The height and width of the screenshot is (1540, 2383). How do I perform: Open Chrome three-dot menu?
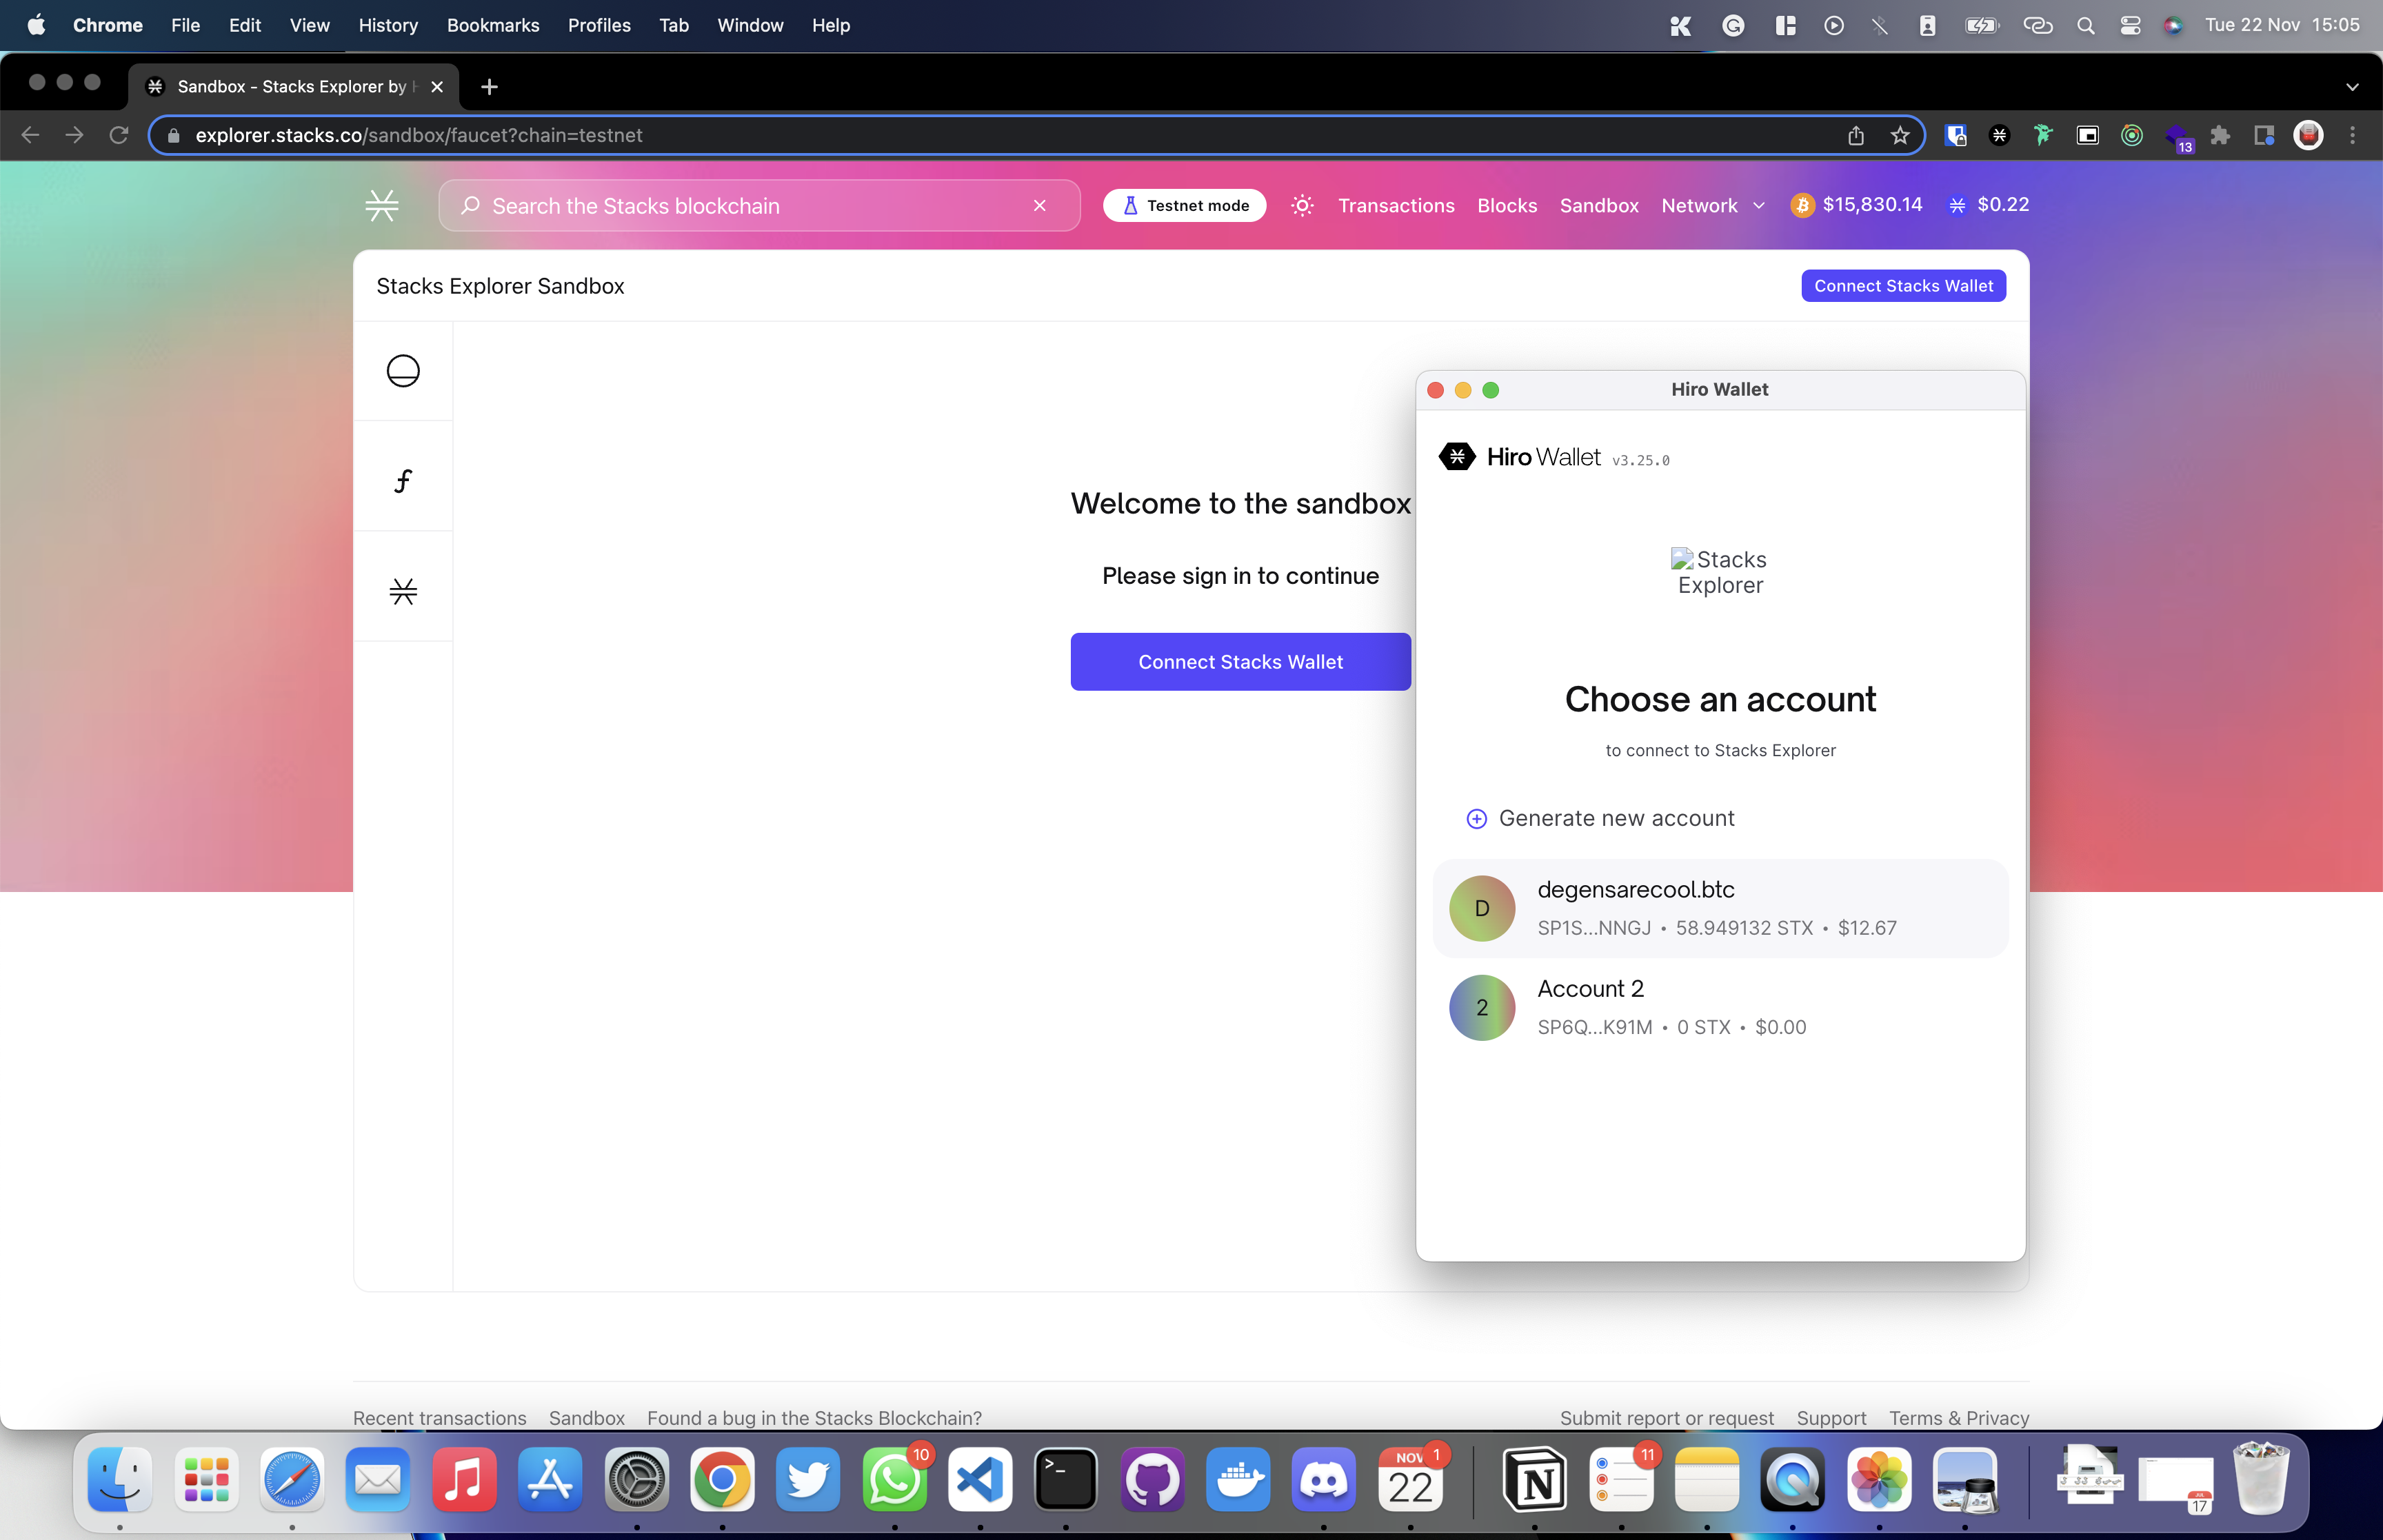point(2353,135)
